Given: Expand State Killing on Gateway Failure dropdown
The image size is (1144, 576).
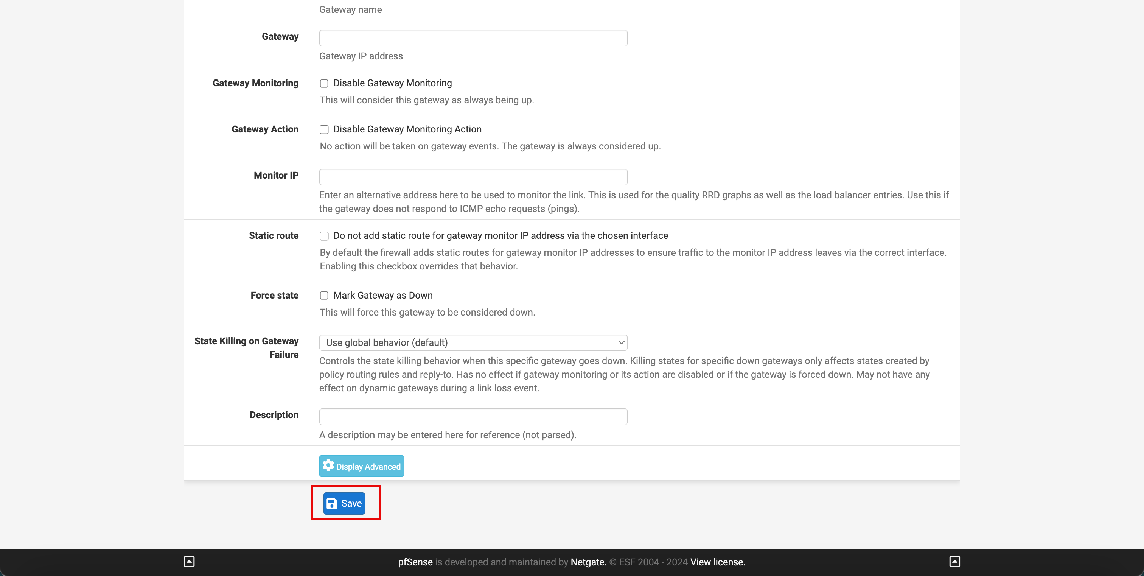Looking at the screenshot, I should click(x=474, y=342).
